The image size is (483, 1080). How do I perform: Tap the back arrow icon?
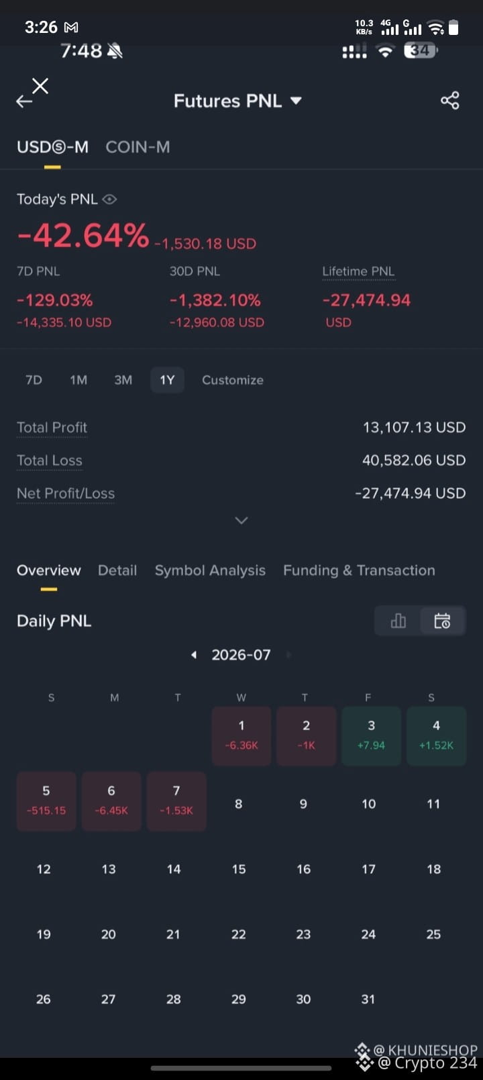(24, 101)
